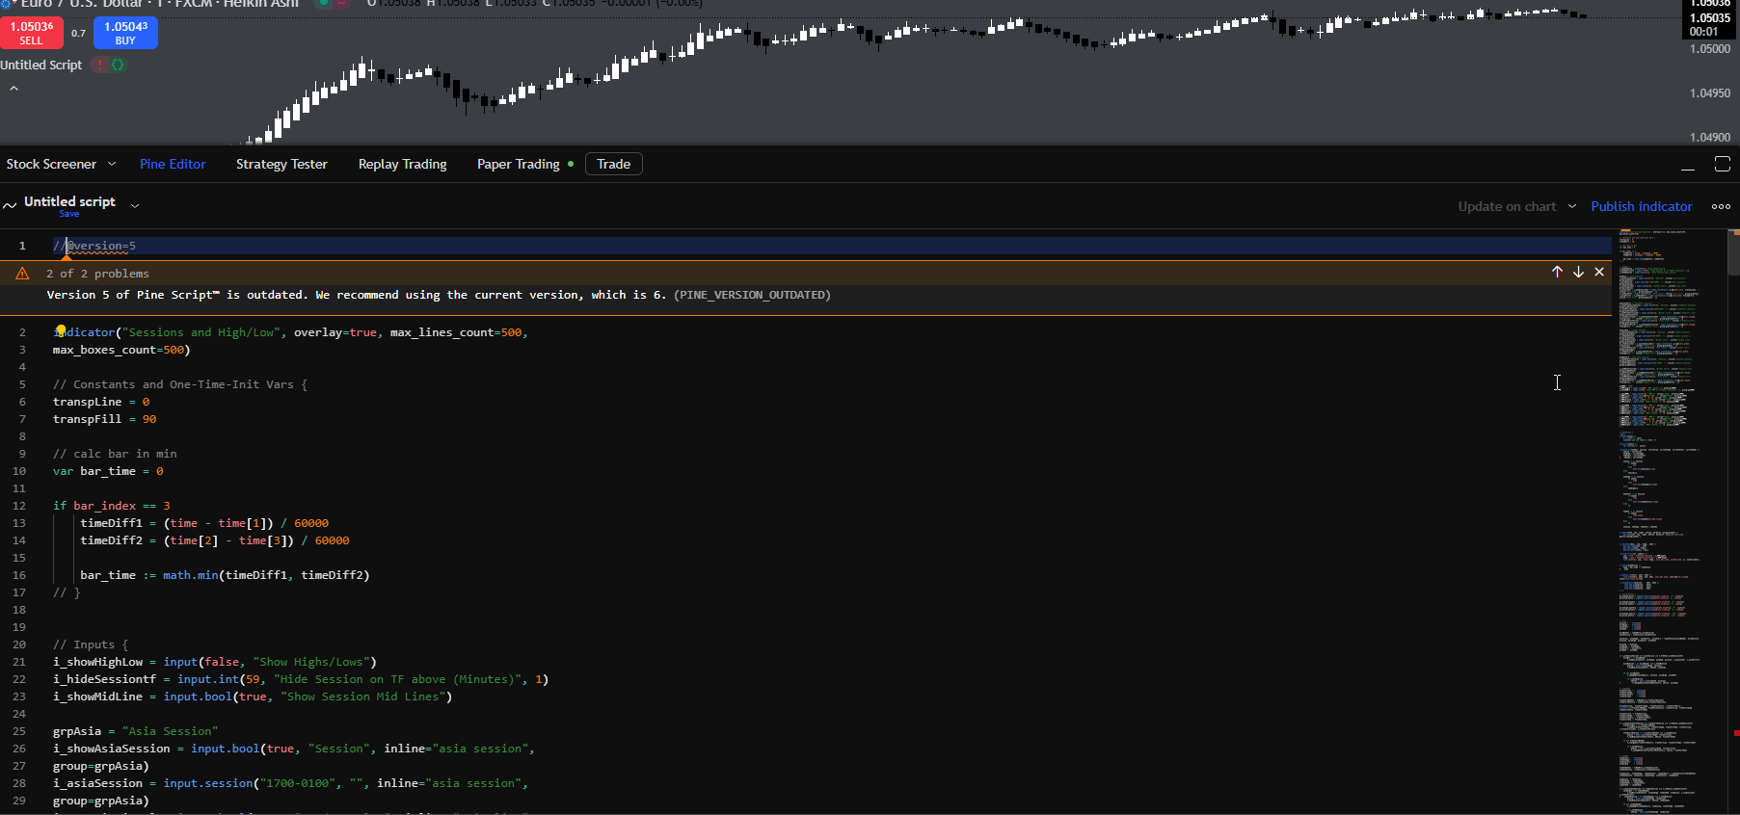Viewport: 1740px width, 815px height.
Task: Click the red SELL price button
Action: (32, 33)
